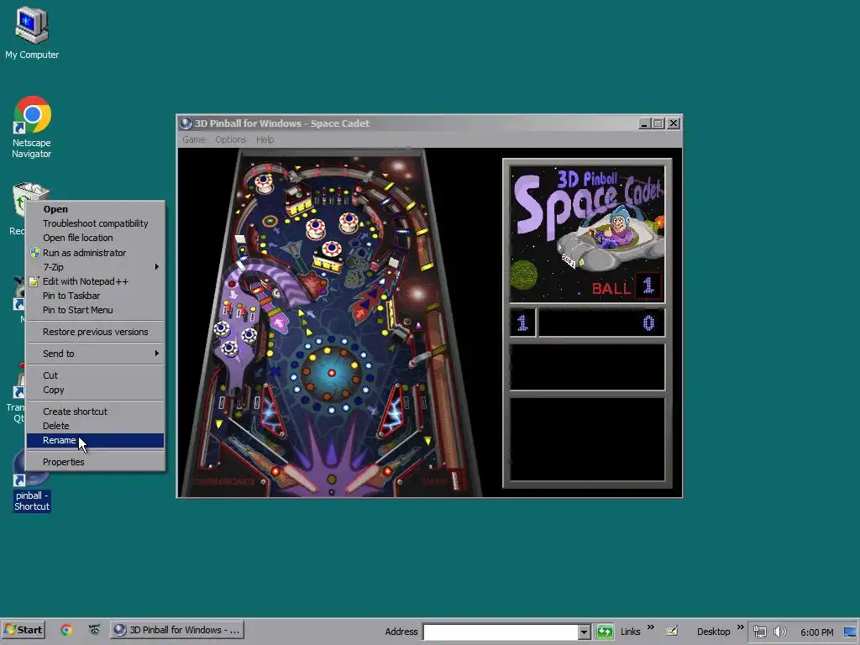Click the notepad icon next to Links

(673, 631)
